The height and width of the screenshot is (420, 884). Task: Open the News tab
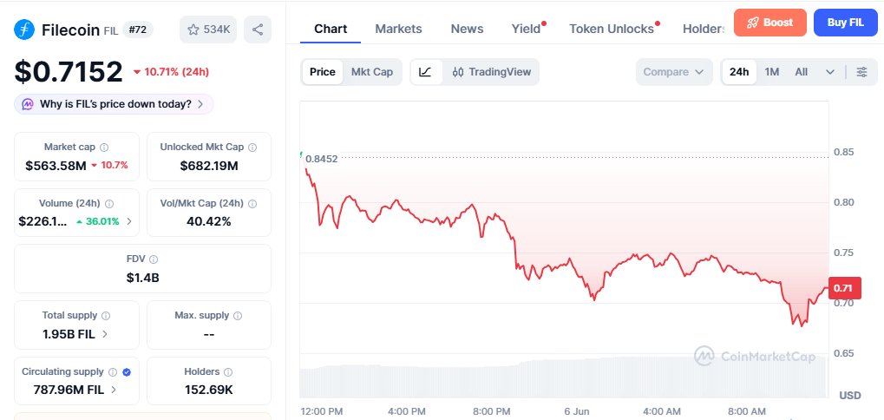pos(467,29)
